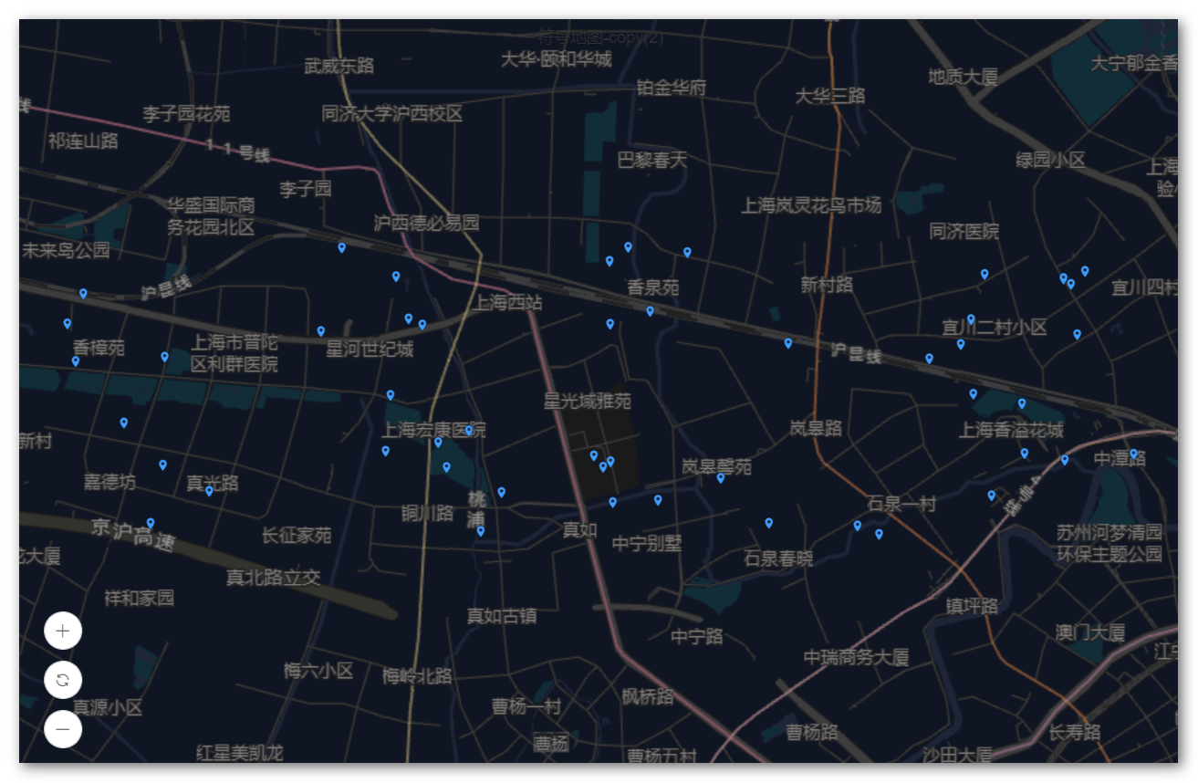Select the pin just above 京沪高速 label
This screenshot has width=1198, height=783.
point(151,523)
